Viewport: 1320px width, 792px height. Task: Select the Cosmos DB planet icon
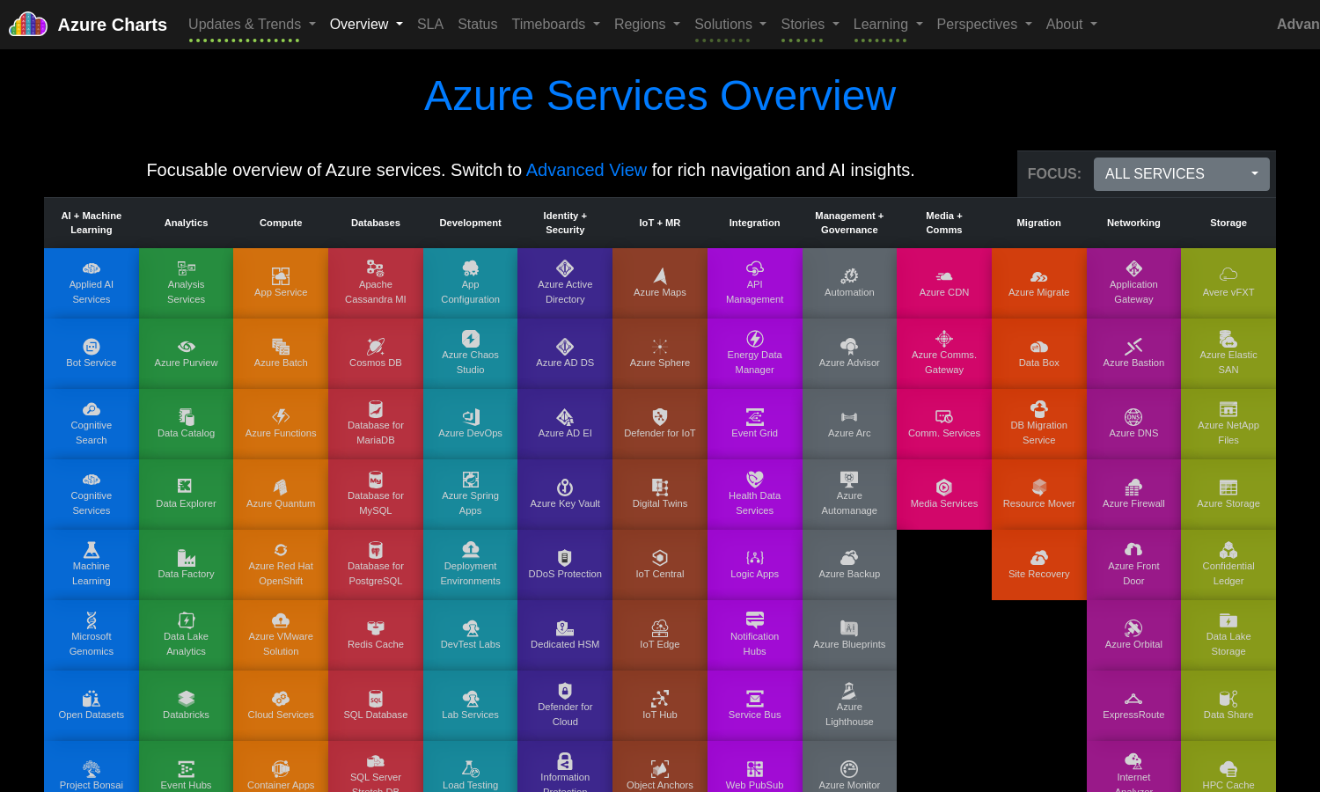tap(376, 347)
